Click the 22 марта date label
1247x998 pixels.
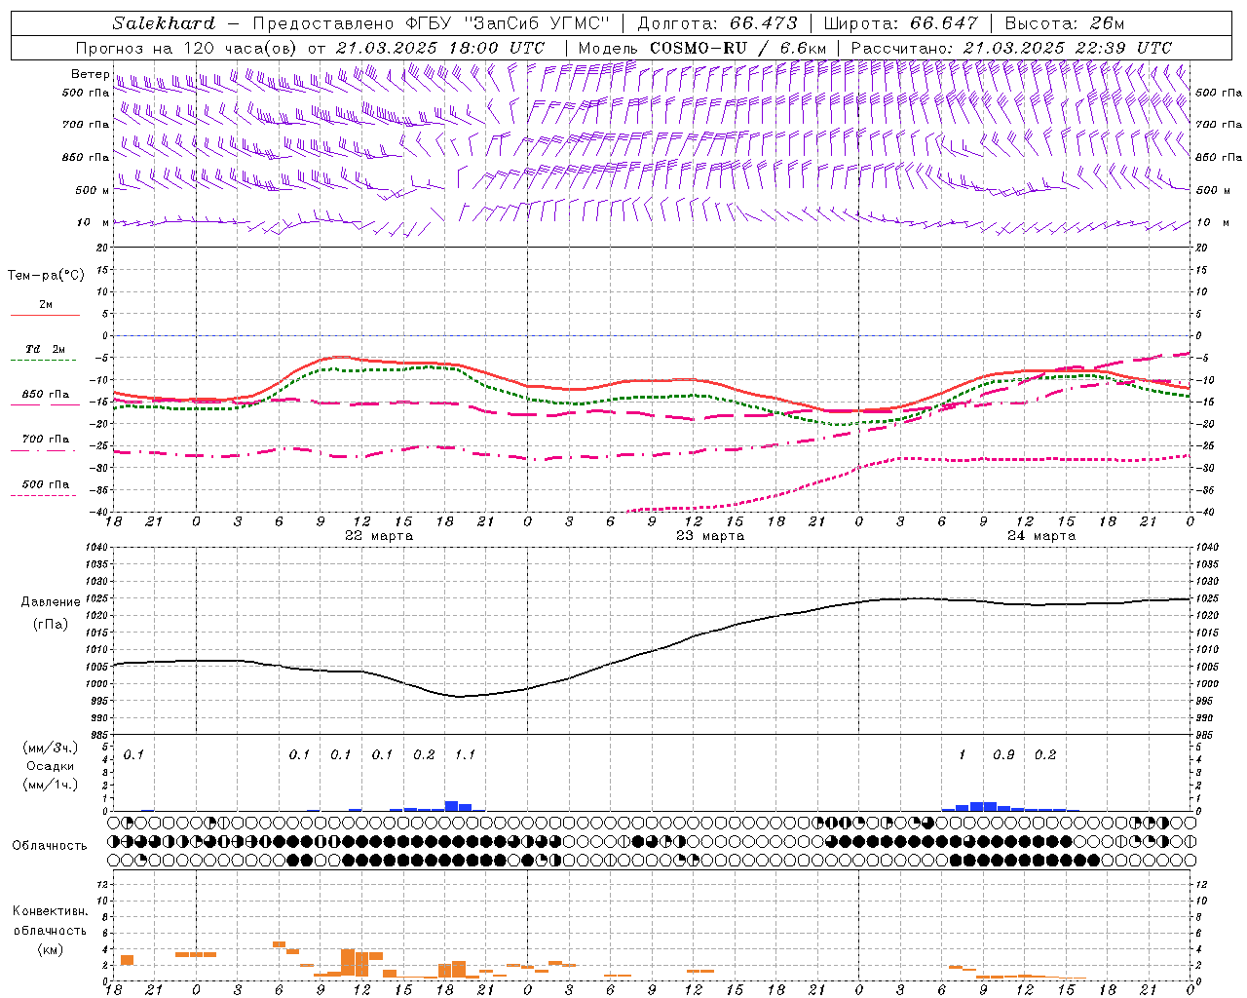379,536
